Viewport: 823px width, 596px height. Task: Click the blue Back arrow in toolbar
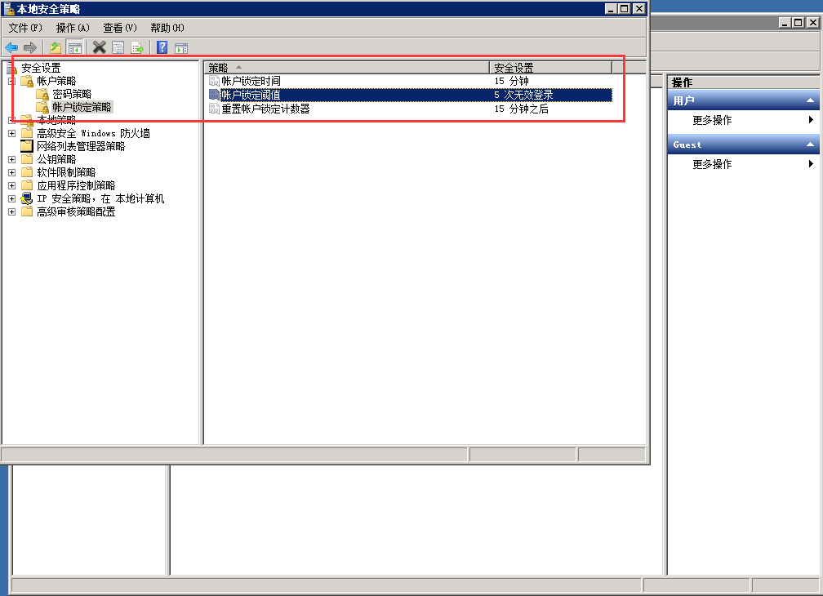[x=11, y=47]
